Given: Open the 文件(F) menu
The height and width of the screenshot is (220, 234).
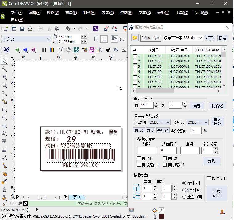Looking at the screenshot, I should pos(17,13).
